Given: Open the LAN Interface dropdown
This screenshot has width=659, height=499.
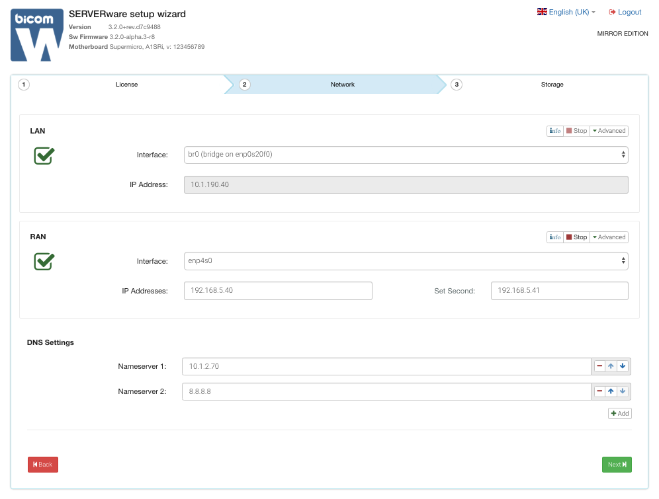Looking at the screenshot, I should (x=406, y=155).
